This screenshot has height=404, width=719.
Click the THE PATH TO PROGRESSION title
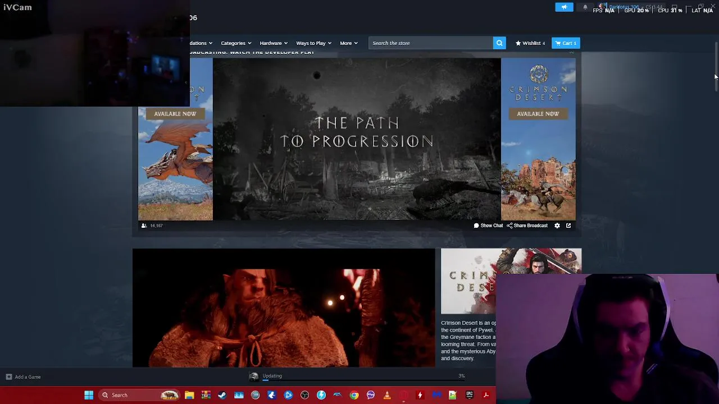[x=357, y=132]
